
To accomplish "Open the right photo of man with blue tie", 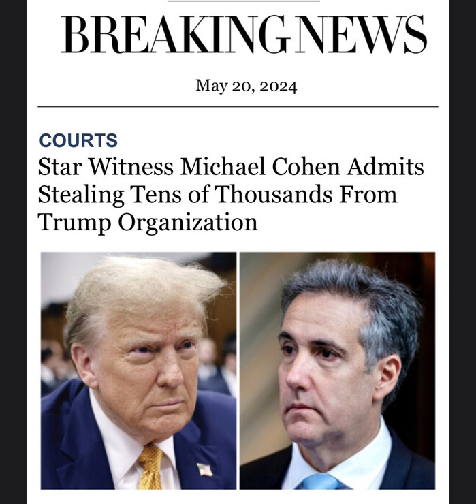I will [338, 371].
